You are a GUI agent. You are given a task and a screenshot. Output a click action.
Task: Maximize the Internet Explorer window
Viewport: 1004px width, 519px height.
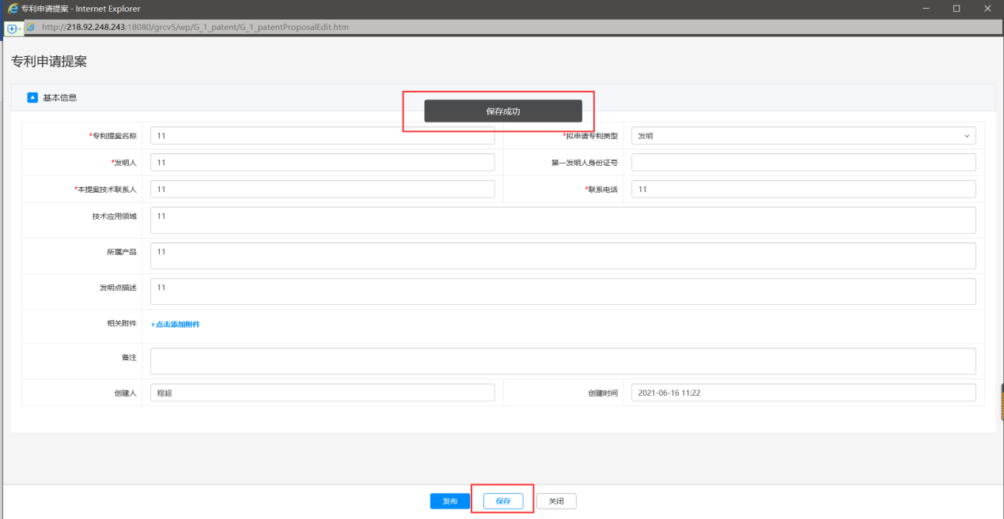pos(956,8)
